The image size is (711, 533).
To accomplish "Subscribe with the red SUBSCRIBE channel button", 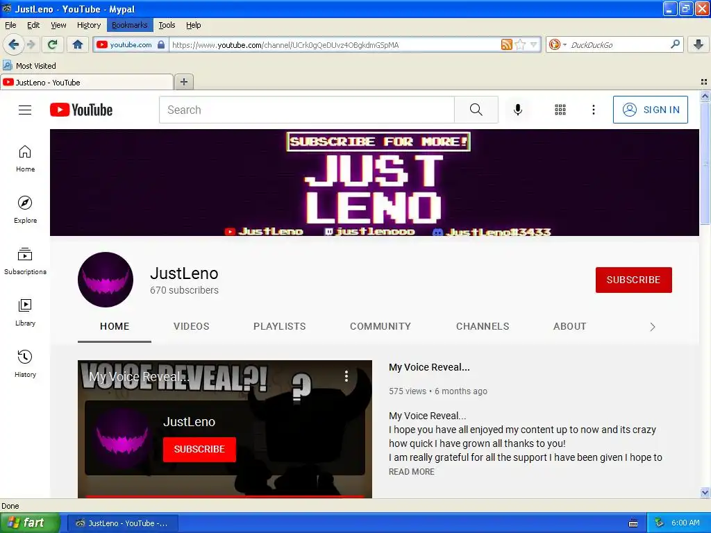I will click(633, 280).
